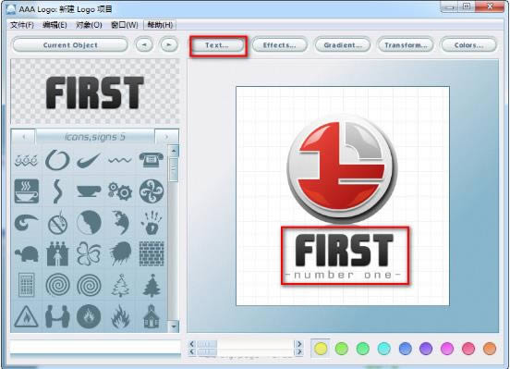Click scroll-down arrow of the icon library
The image size is (510, 369).
[174, 326]
